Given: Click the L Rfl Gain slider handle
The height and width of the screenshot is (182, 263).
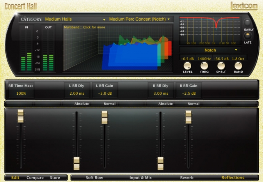Looking at the screenshot, I should [105, 117].
